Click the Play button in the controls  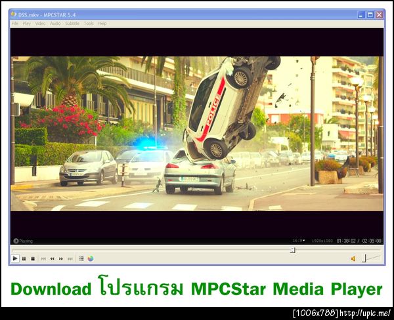click(x=15, y=258)
